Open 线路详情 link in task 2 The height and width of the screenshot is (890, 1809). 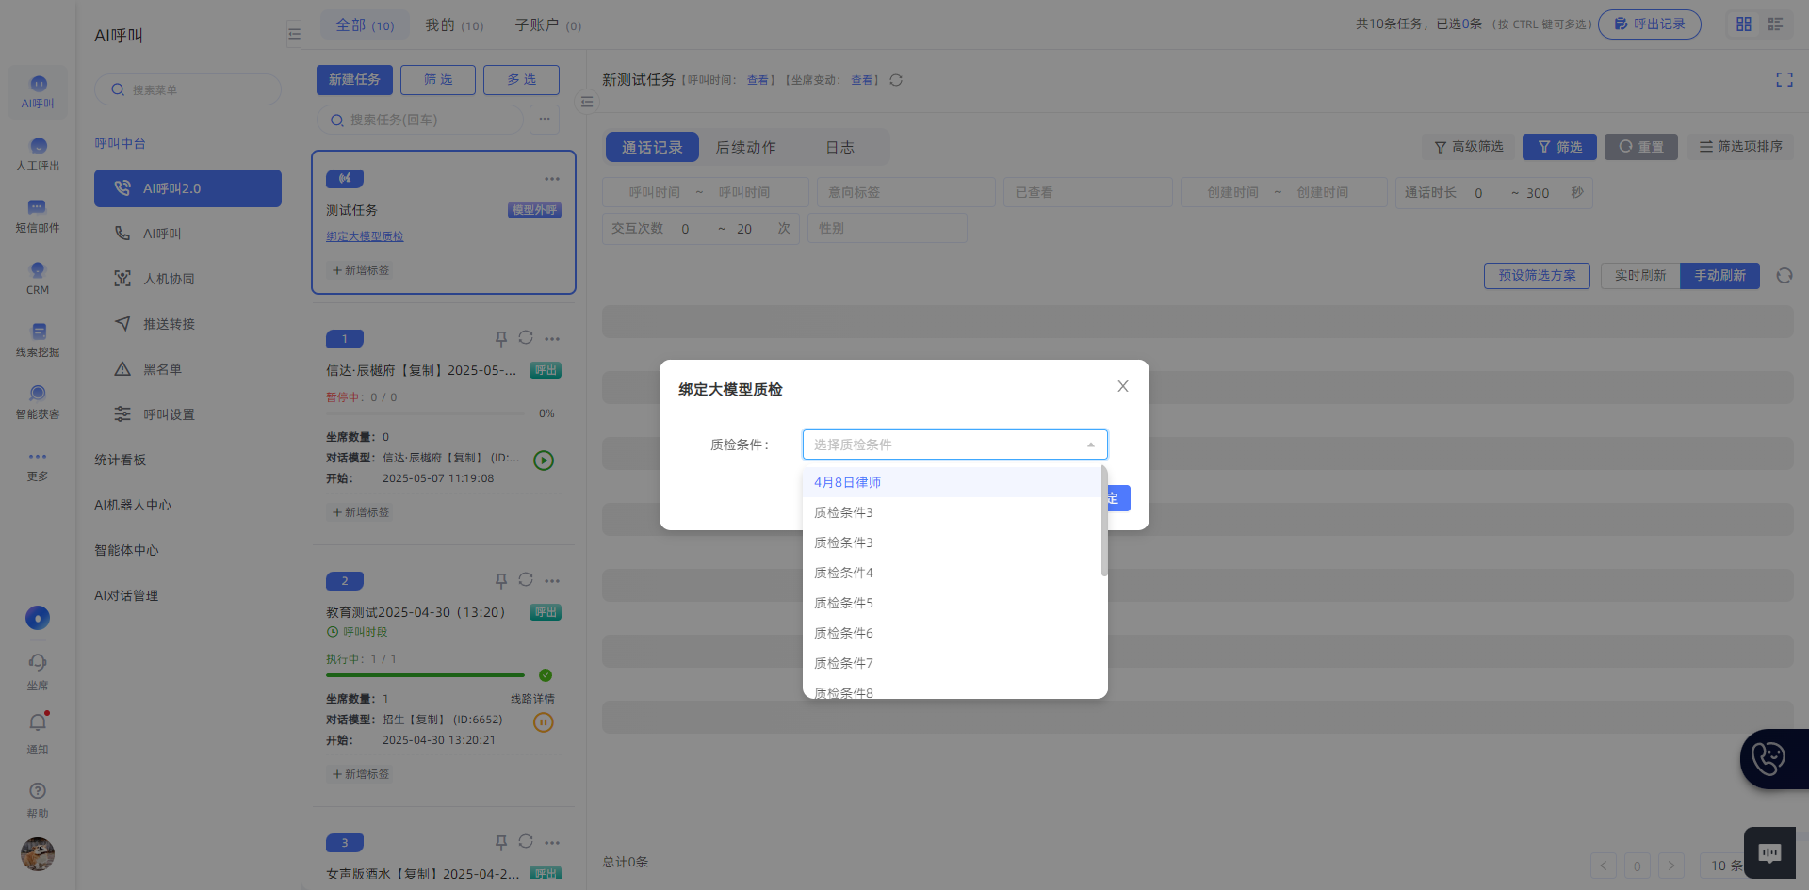(532, 699)
